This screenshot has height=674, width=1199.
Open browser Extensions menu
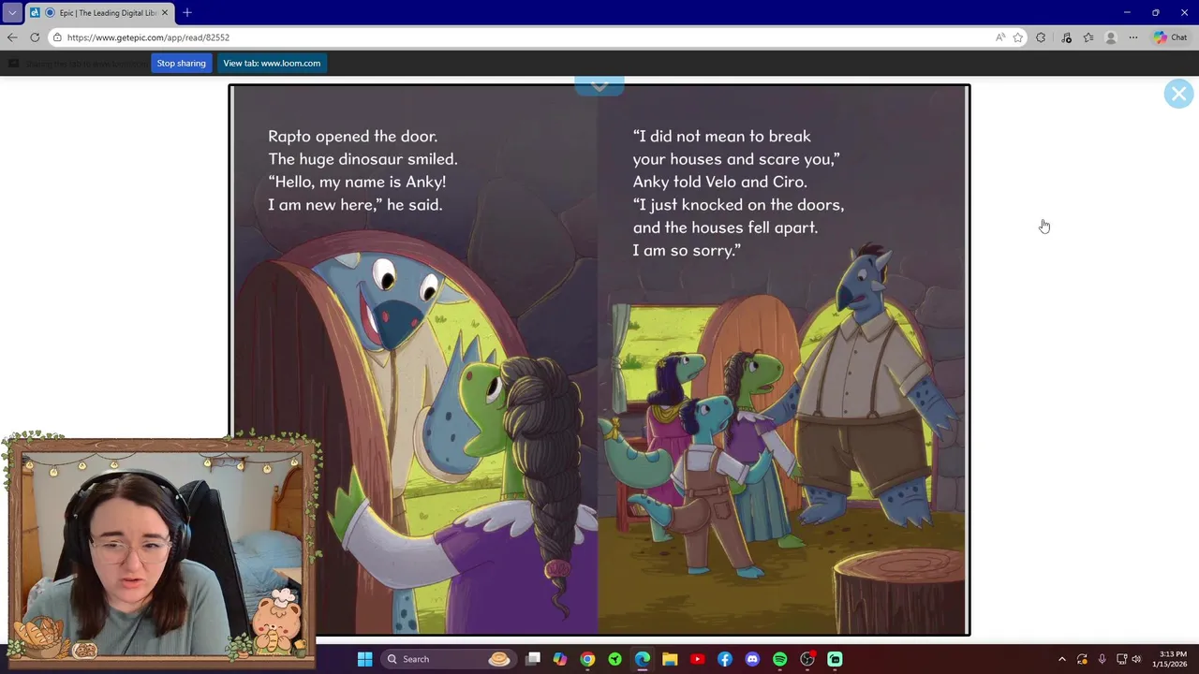1041,37
